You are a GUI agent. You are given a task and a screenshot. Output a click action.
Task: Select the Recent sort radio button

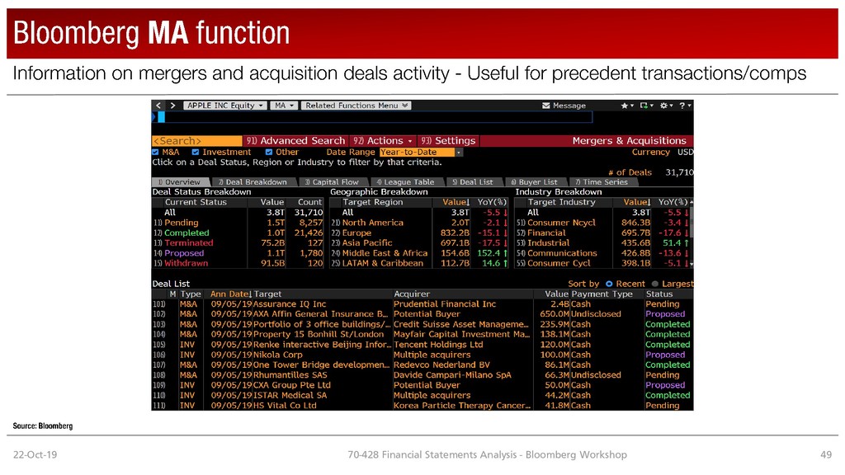(609, 284)
